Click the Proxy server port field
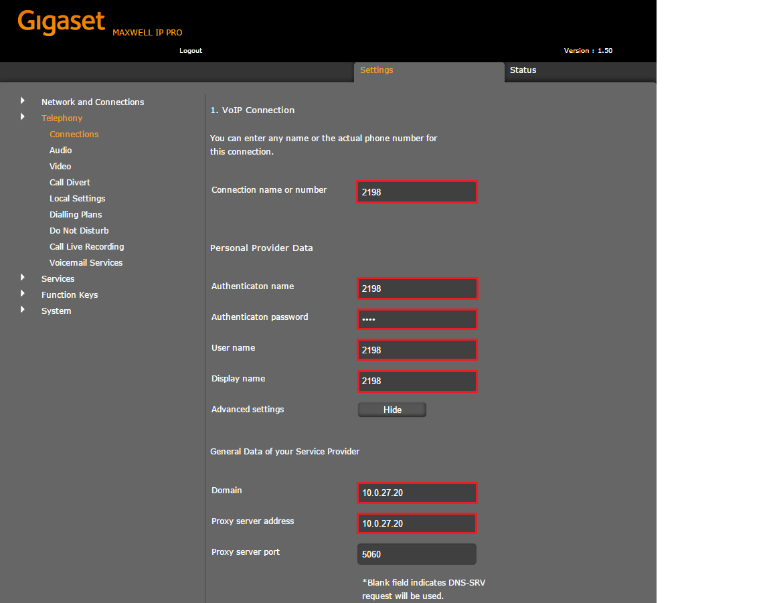 [x=417, y=554]
